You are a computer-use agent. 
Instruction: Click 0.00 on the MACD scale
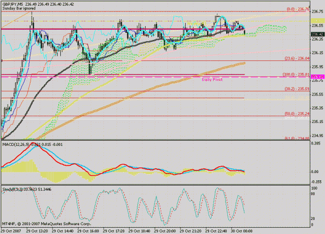tap(315, 171)
